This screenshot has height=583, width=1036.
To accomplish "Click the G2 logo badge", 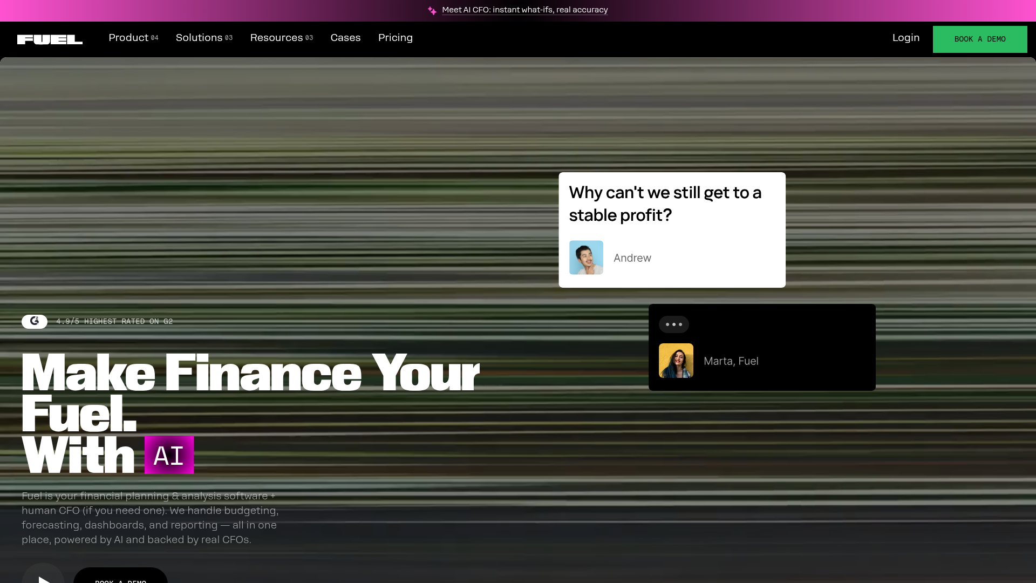I will pyautogui.click(x=35, y=321).
